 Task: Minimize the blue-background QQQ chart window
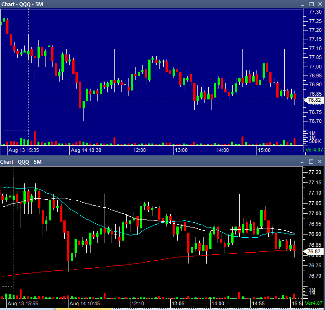pyautogui.click(x=302, y=4)
